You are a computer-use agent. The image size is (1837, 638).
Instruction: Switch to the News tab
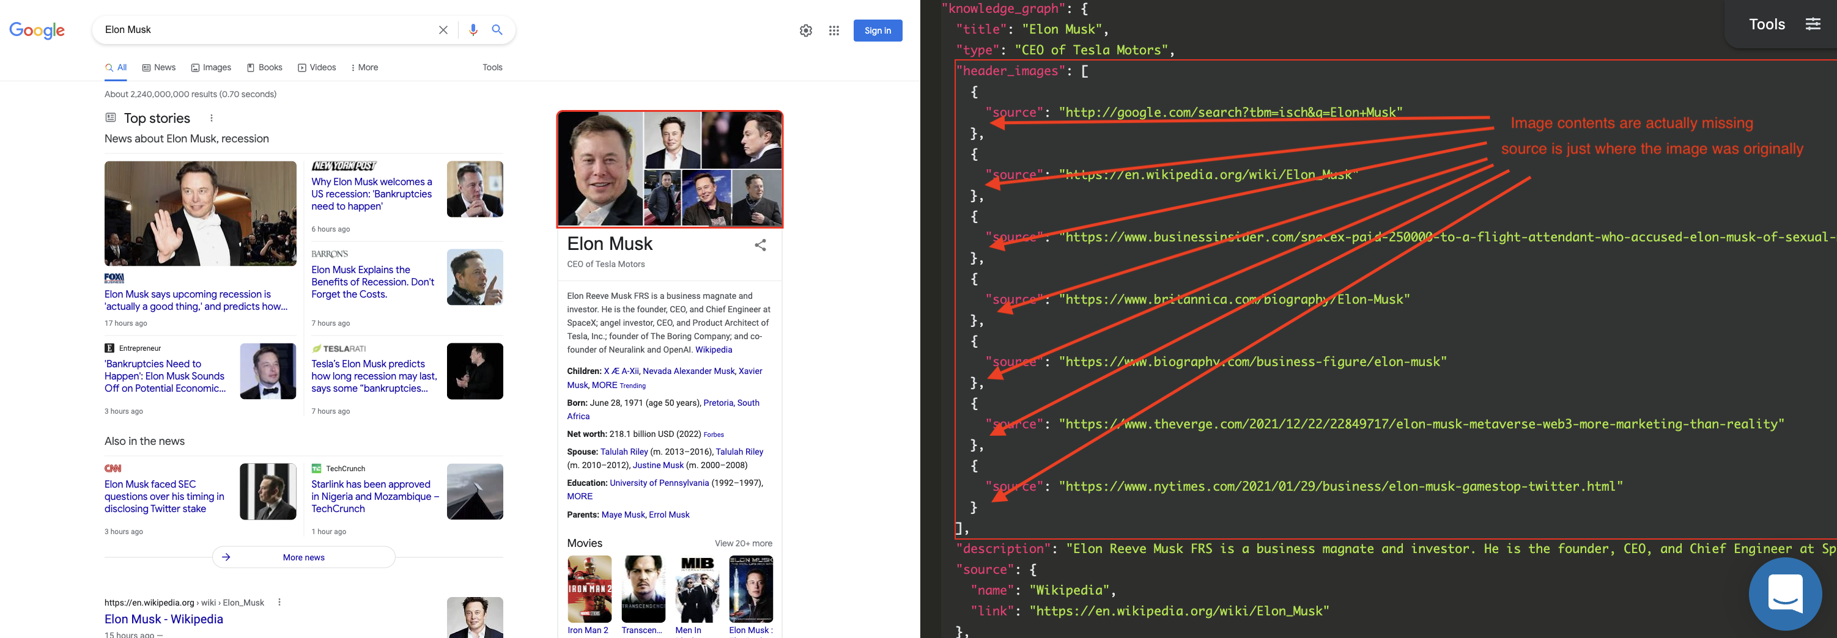[158, 67]
